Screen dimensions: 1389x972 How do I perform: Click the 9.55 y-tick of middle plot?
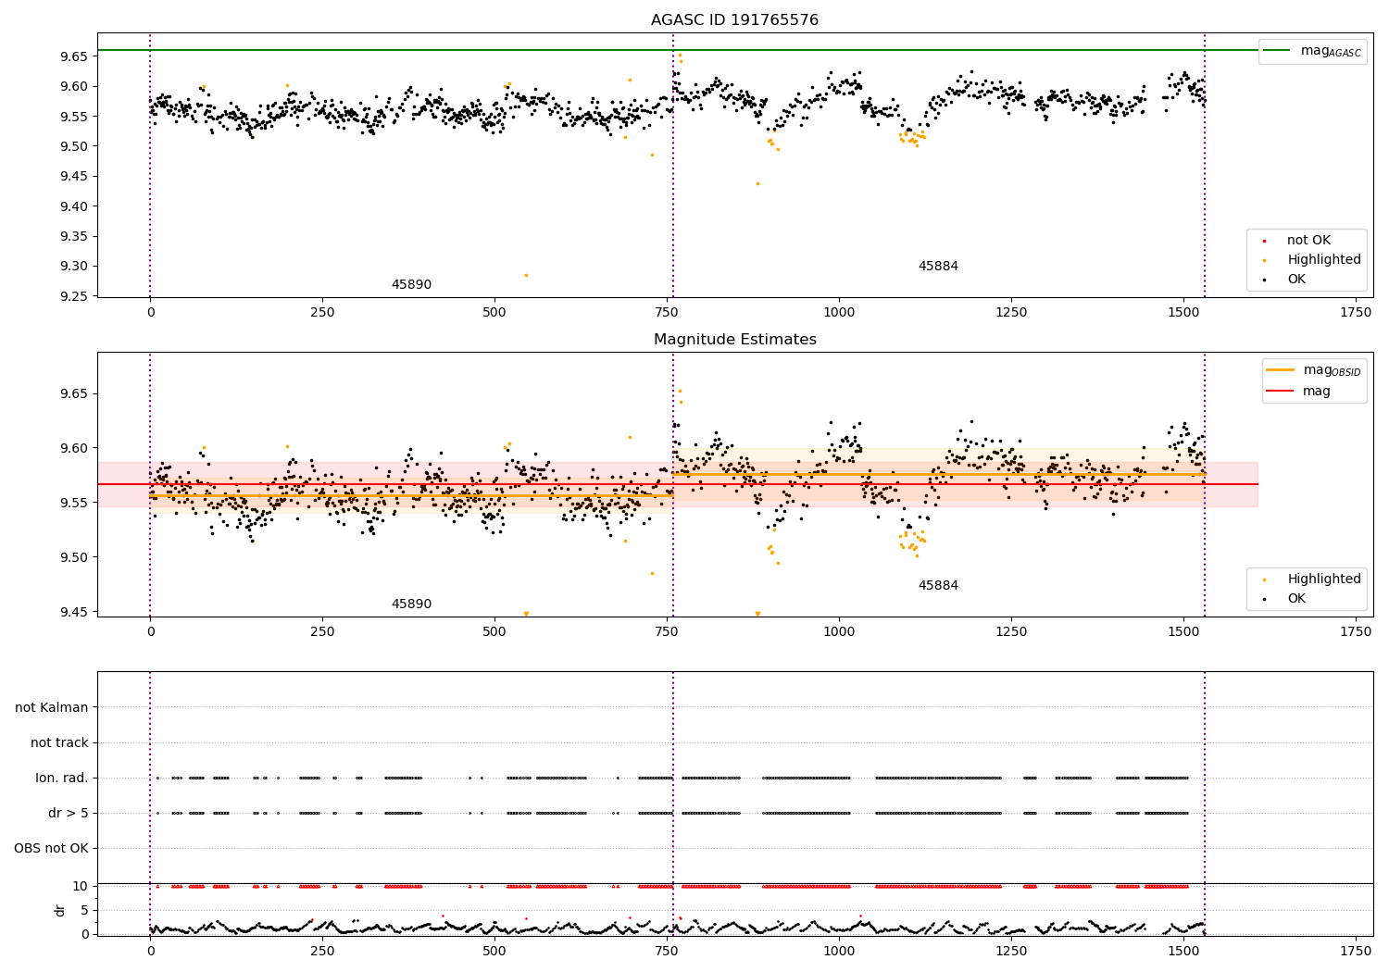click(73, 504)
